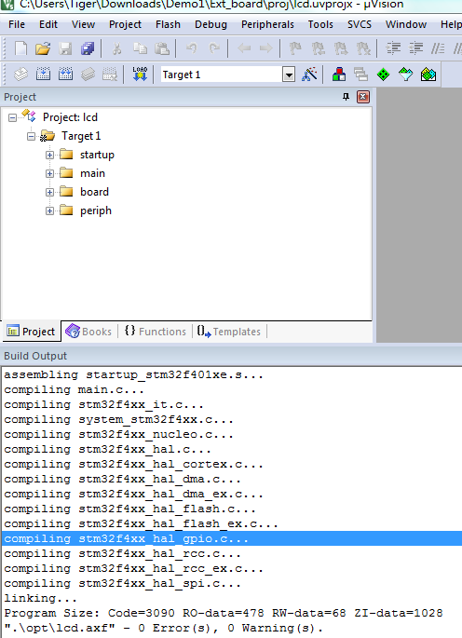The width and height of the screenshot is (462, 638).
Task: Click the Manage Multi-Project Workspace icon
Action: 361,75
